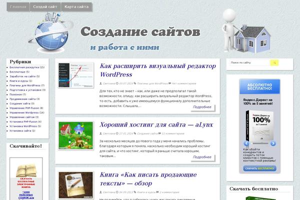
Task: Click the yellow search magnifier button
Action: tap(274, 63)
